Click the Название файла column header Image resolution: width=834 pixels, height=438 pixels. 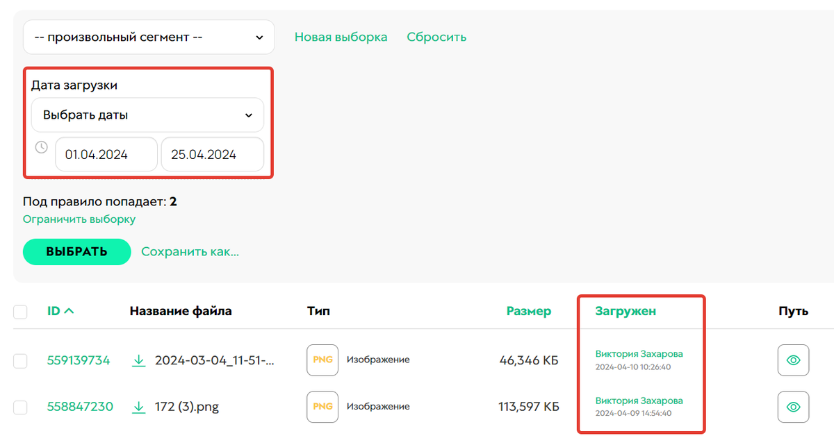[x=181, y=312]
